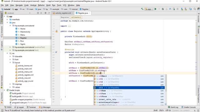The height and width of the screenshot is (112, 200).
Task: Click the Home class icon in tree
Action: [x=16, y=29]
